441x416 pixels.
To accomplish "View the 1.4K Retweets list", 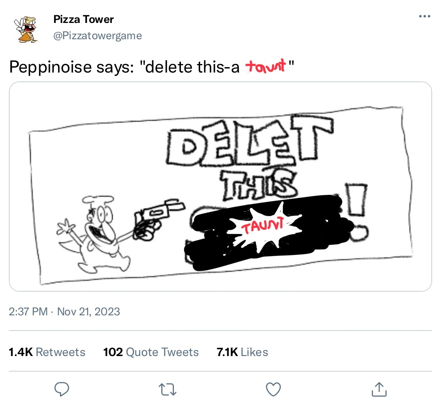I will click(47, 352).
